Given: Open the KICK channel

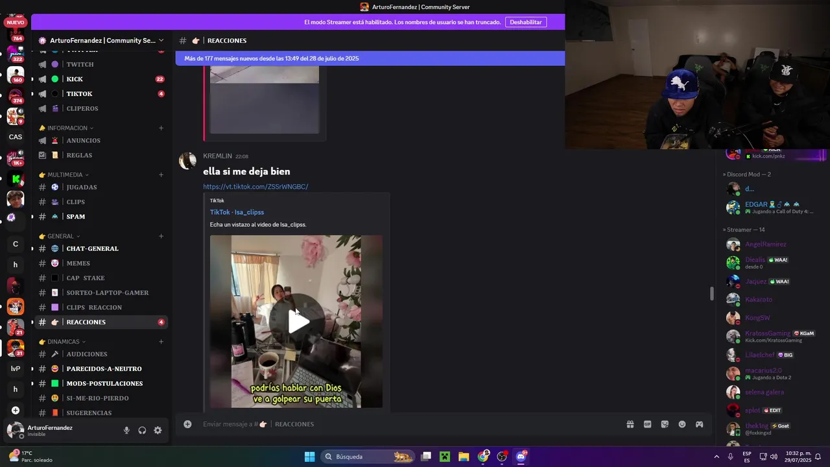Looking at the screenshot, I should (101, 79).
